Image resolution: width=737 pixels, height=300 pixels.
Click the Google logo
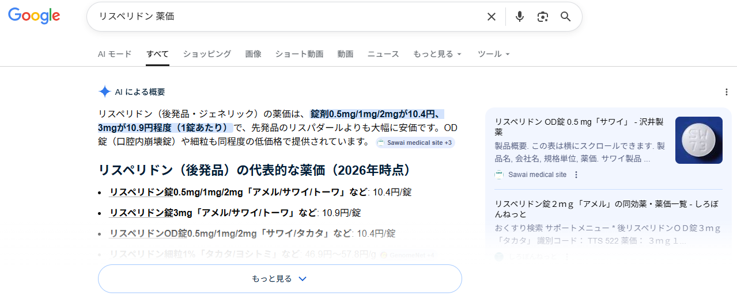pyautogui.click(x=34, y=16)
